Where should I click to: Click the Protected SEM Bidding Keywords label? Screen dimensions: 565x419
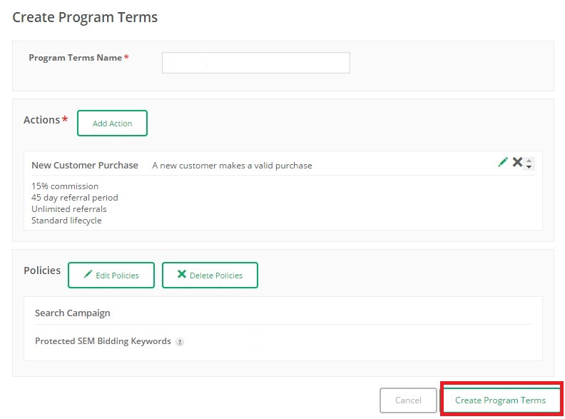tap(103, 341)
